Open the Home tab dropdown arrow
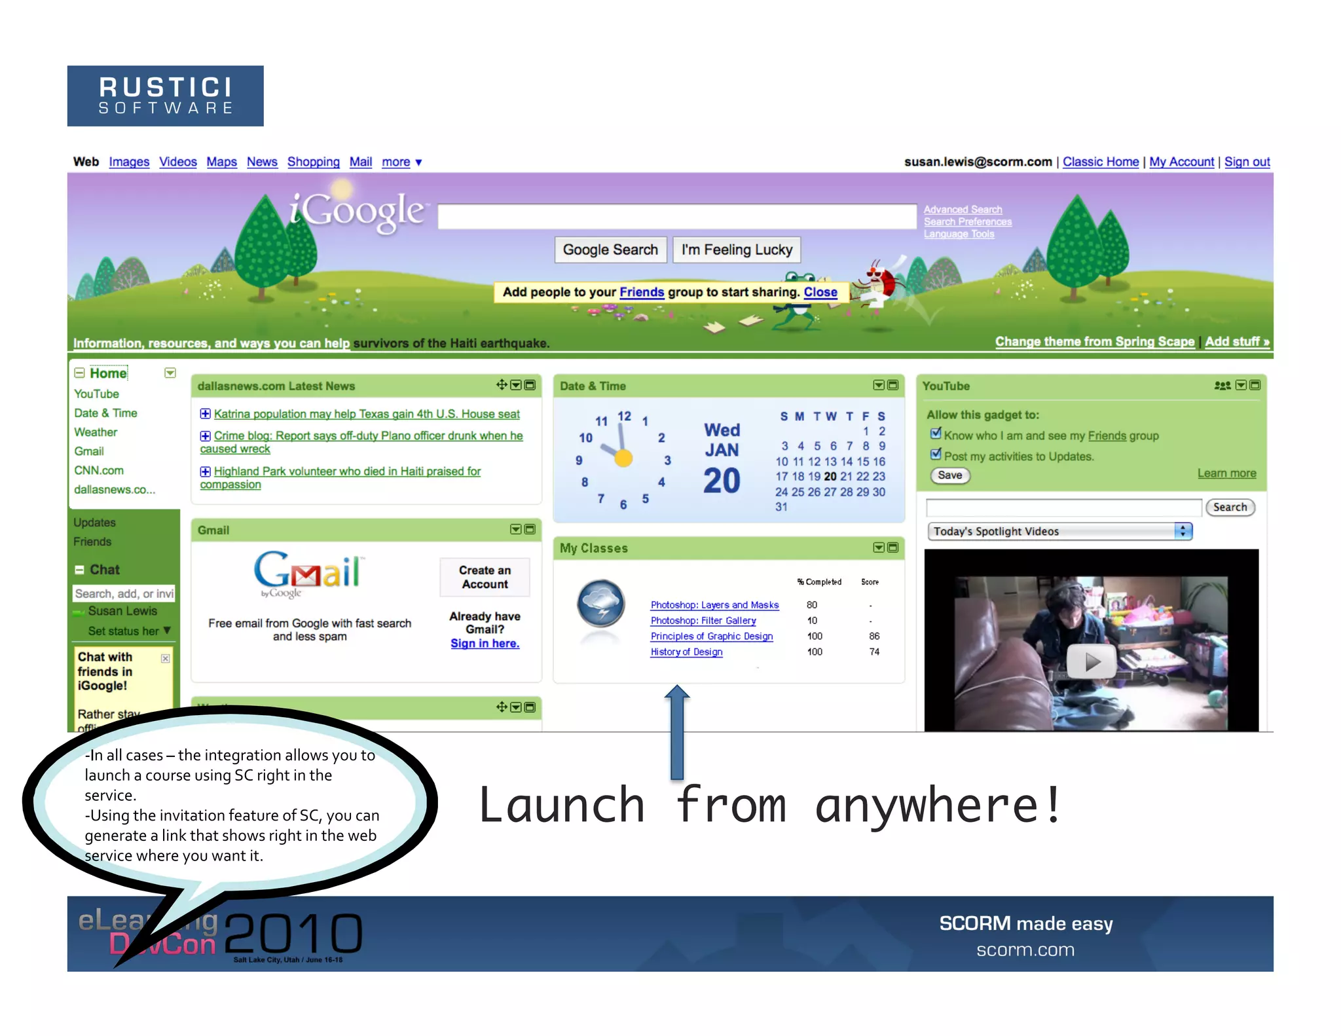 click(x=170, y=373)
